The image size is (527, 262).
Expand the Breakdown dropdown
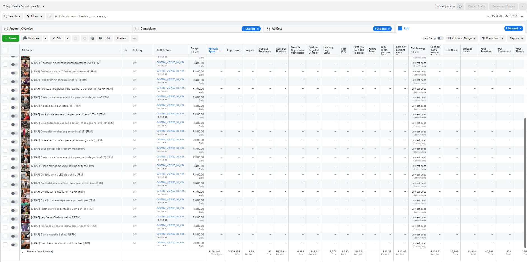coord(493,38)
